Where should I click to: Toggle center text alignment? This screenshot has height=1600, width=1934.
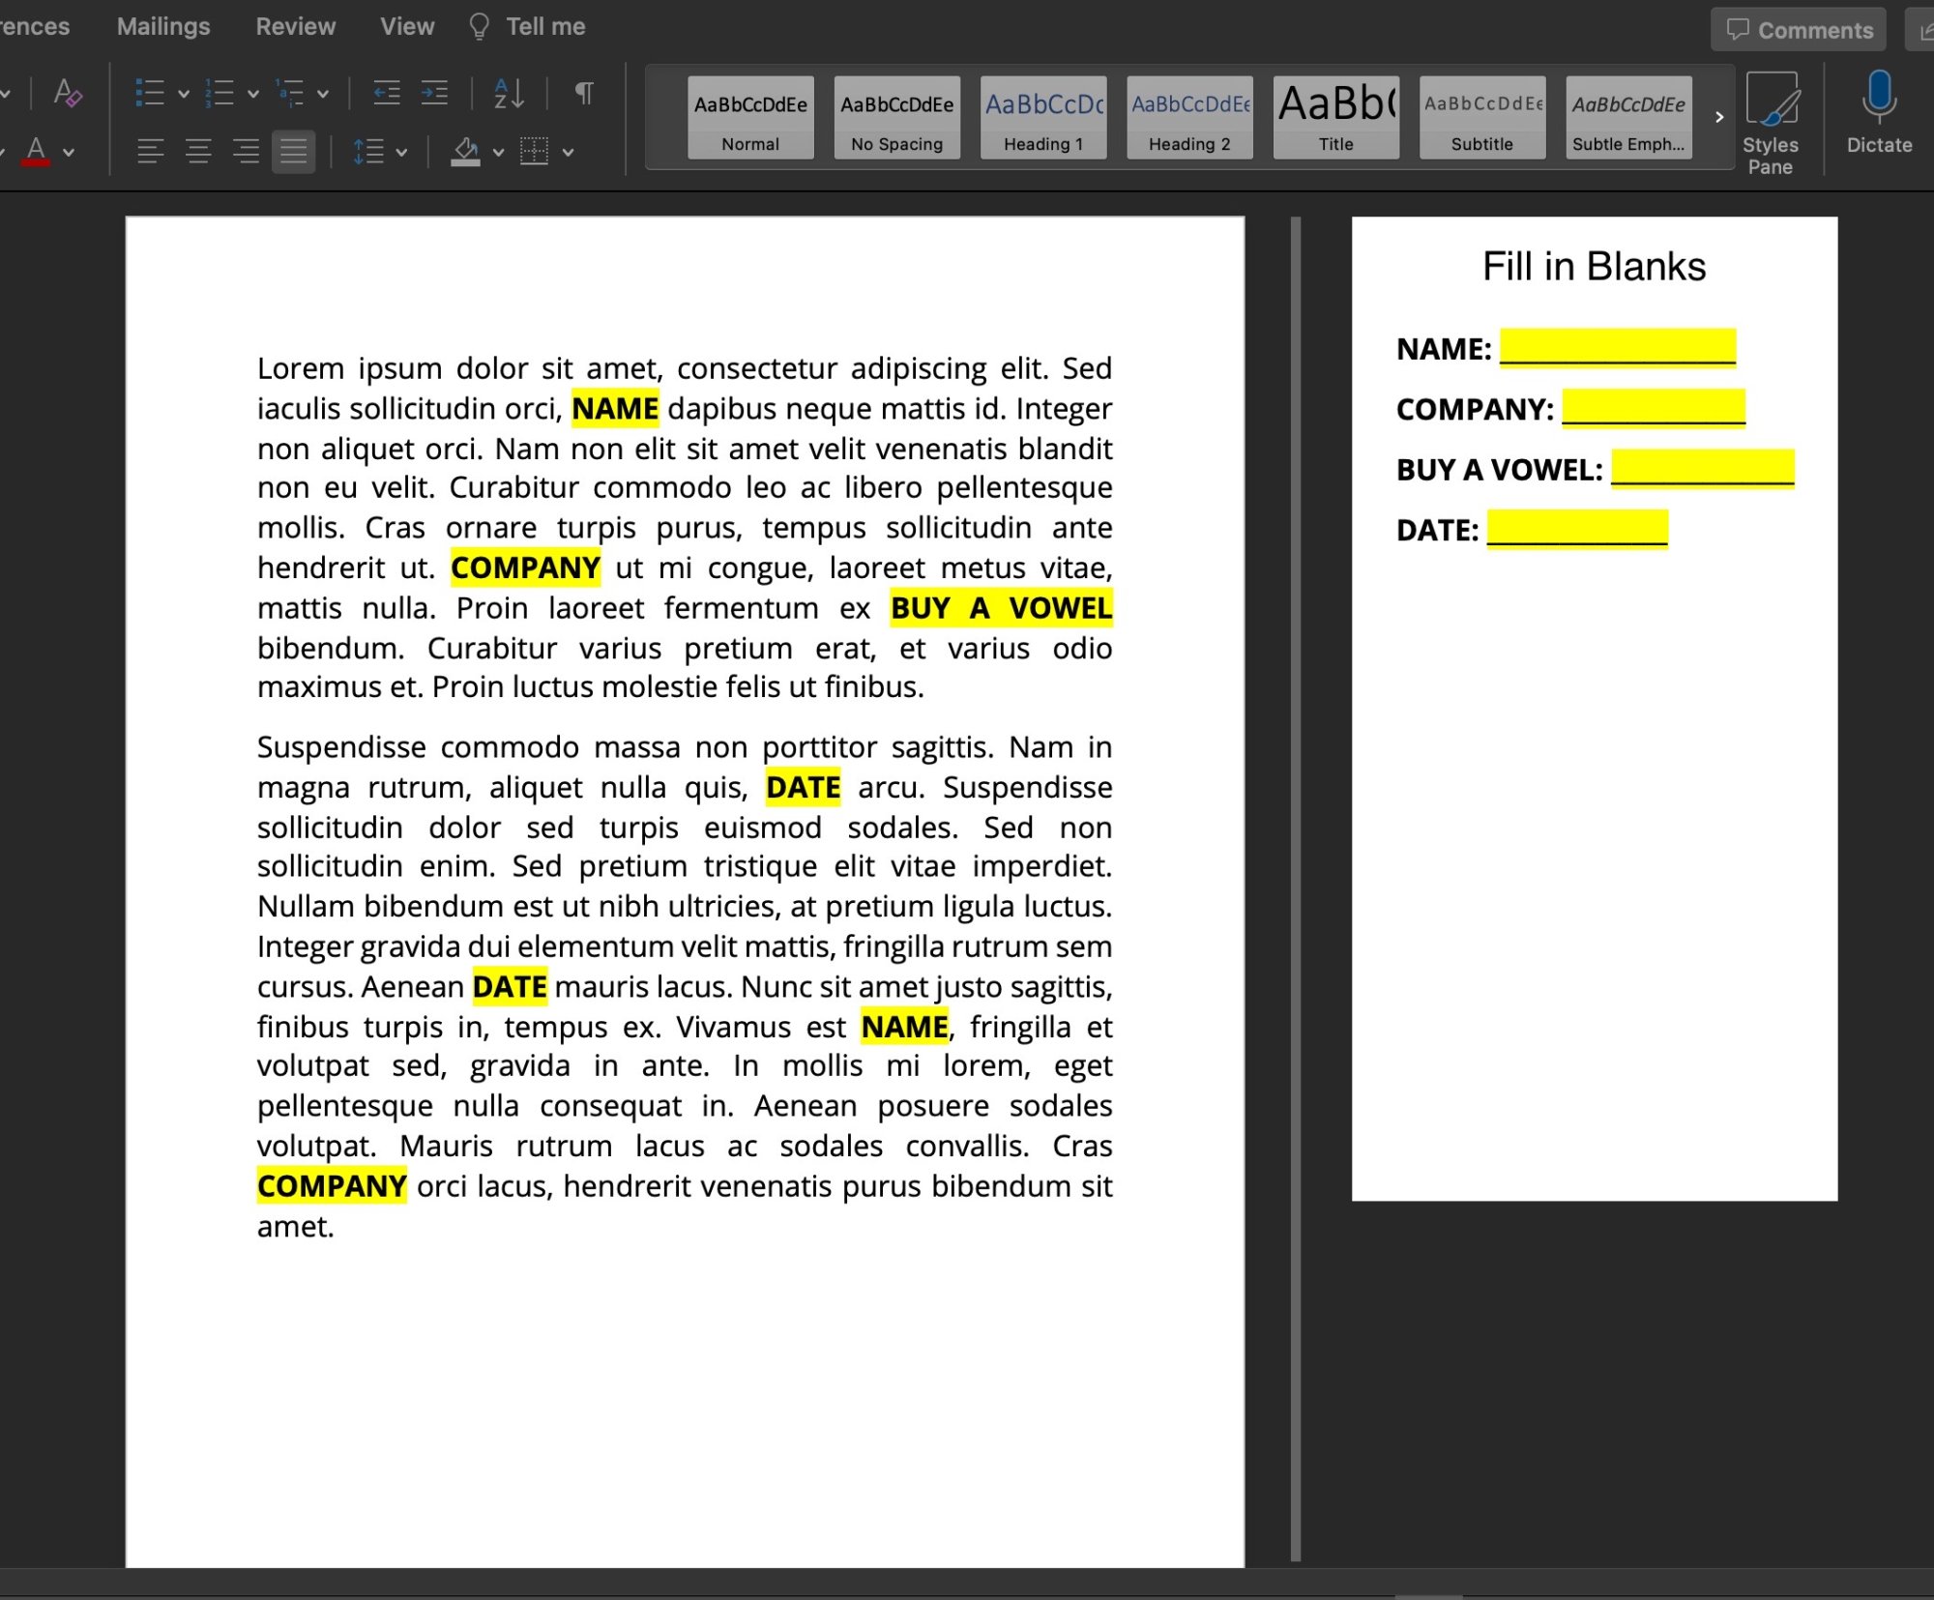point(198,152)
